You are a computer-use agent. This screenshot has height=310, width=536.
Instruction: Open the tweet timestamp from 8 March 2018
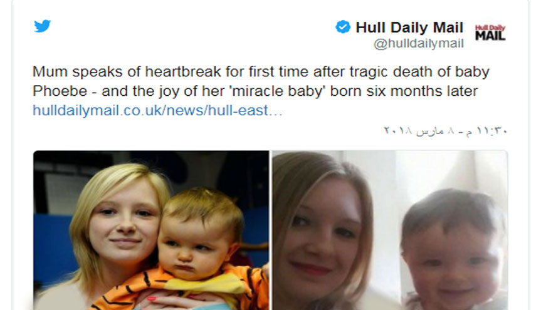coord(446,131)
